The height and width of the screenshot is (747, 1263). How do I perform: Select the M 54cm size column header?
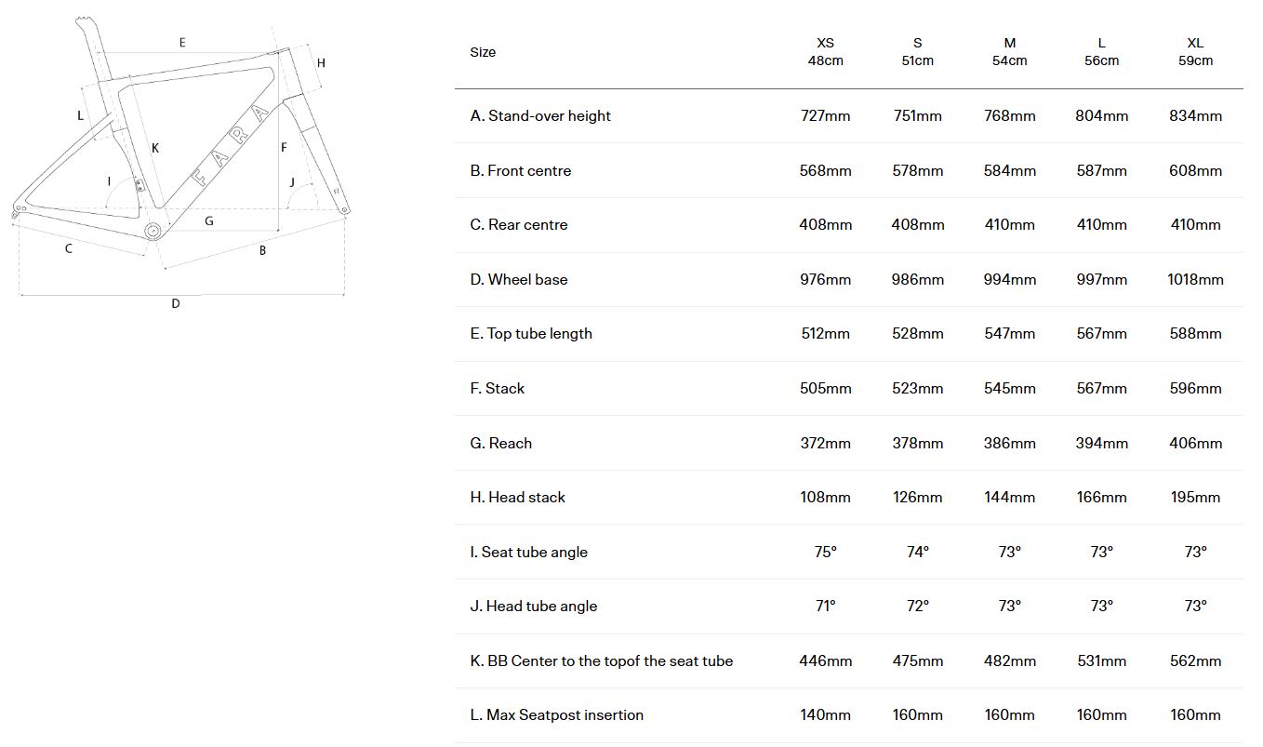click(1009, 52)
